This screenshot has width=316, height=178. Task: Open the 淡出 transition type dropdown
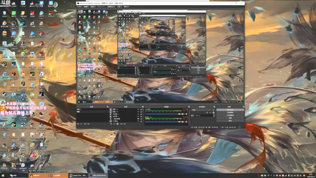[x=202, y=110]
